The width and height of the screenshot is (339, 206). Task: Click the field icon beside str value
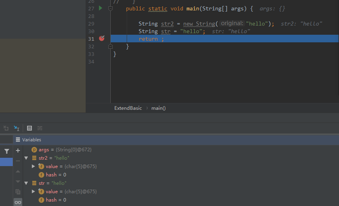pos(41,192)
